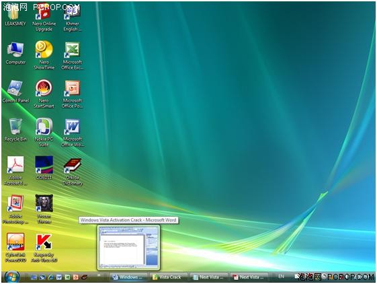The width and height of the screenshot is (377, 284).
Task: Launch Microsoft Office Word desktop shortcut
Action: pos(73,133)
